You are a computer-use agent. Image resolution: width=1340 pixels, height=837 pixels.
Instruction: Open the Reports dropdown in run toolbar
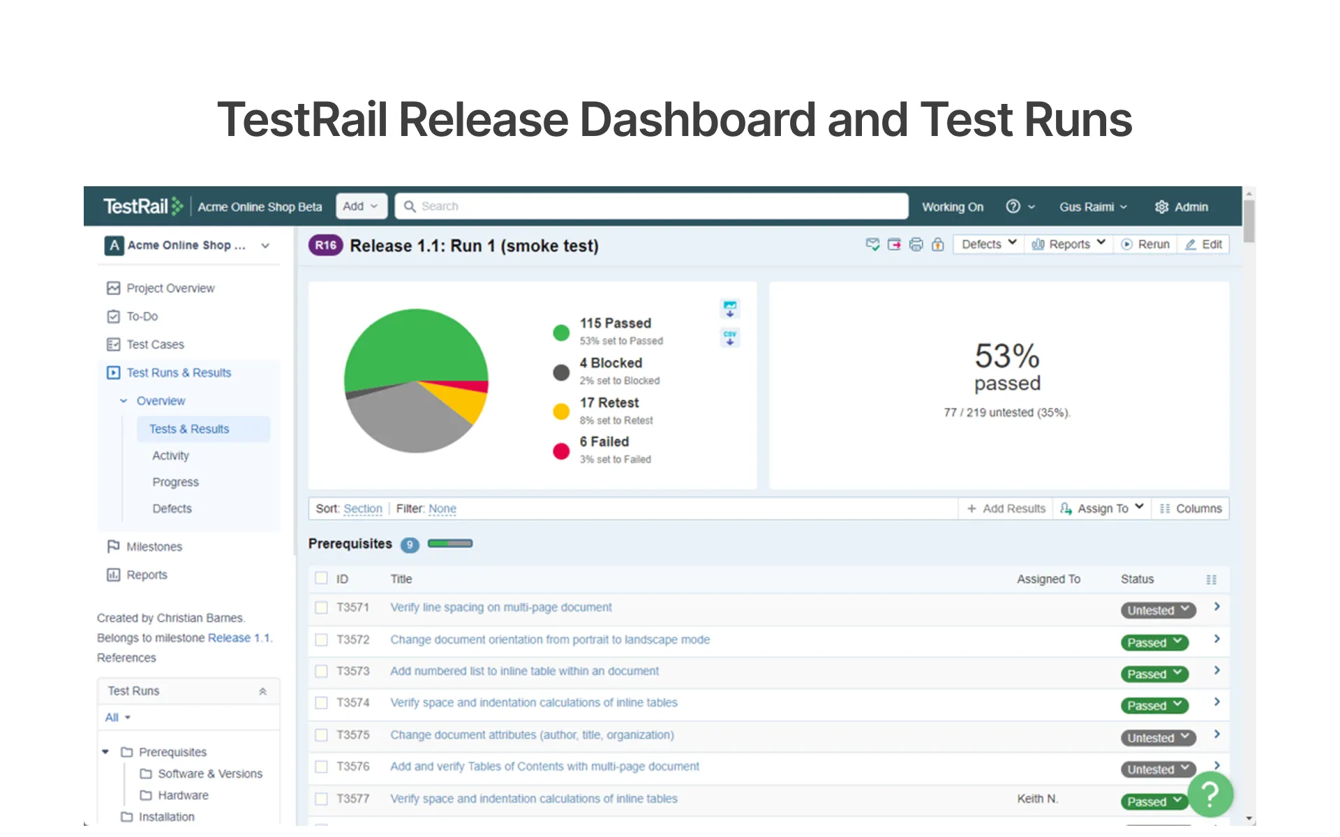[x=1068, y=244]
